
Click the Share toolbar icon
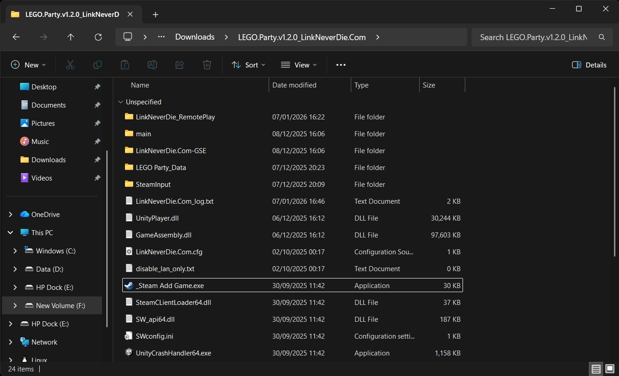tap(180, 65)
